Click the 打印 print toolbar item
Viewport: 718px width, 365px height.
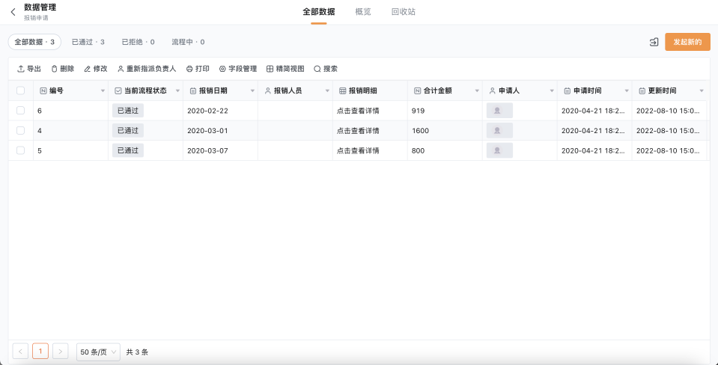(198, 69)
